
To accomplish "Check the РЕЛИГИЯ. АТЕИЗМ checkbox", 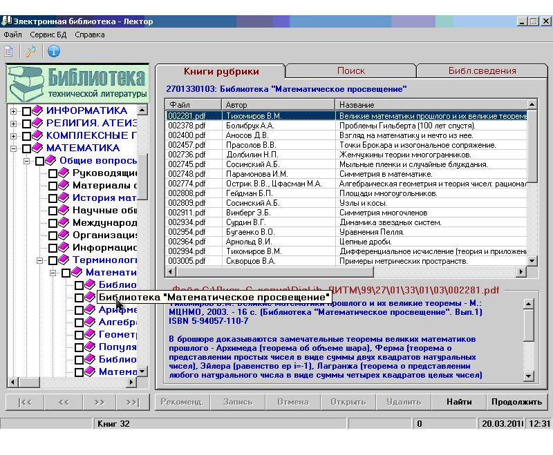I will pos(26,124).
